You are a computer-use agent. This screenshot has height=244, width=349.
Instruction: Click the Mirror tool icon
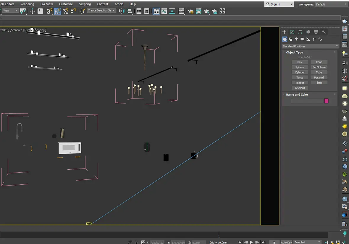point(122,11)
